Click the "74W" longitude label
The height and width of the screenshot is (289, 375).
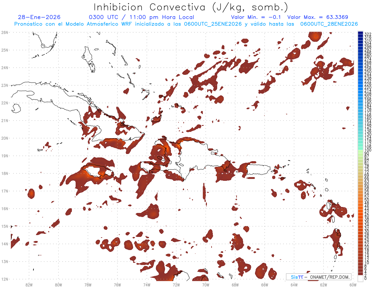point(147,285)
